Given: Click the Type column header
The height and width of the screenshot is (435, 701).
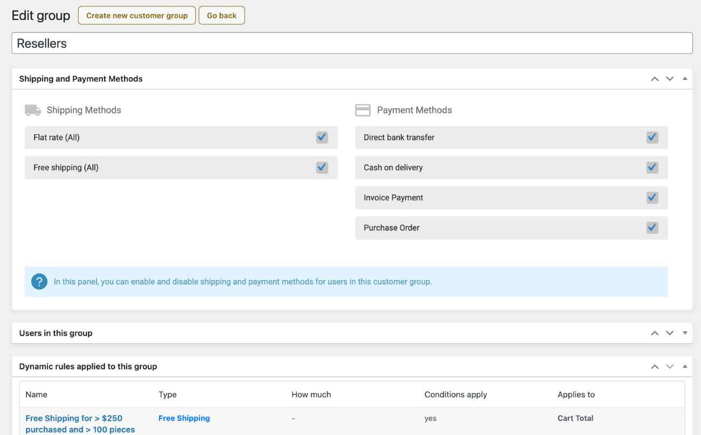Looking at the screenshot, I should click(168, 395).
